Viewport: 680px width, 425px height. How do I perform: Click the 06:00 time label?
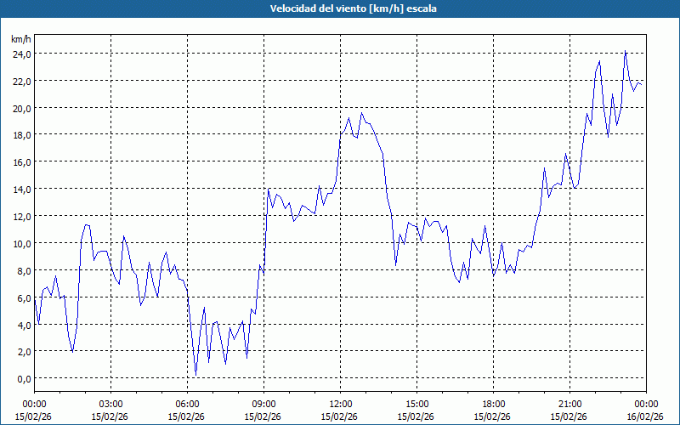[x=187, y=405]
